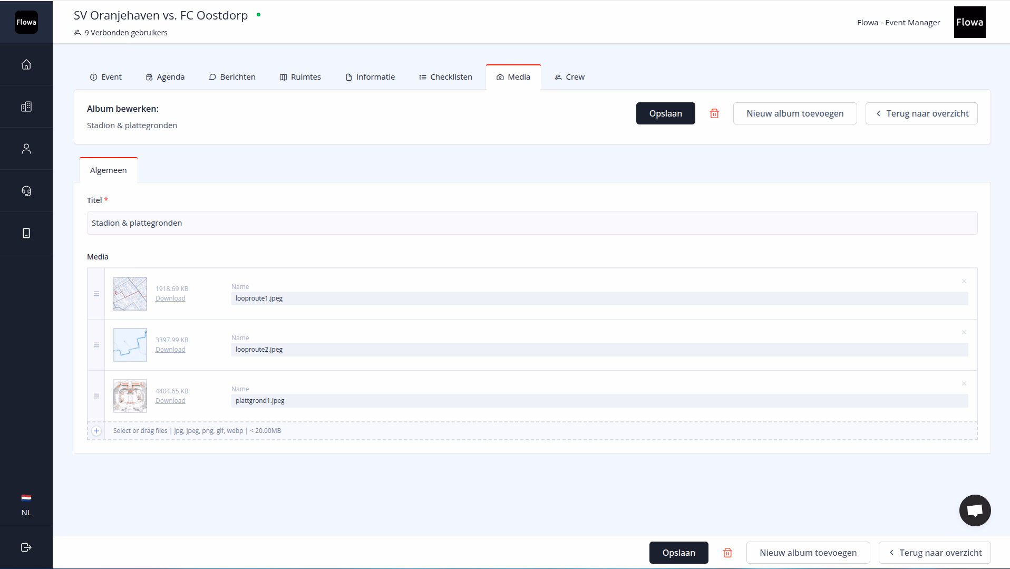Screen dimensions: 1010x569
Task: Click bottom Nieuw album toevoegen button
Action: 808,553
